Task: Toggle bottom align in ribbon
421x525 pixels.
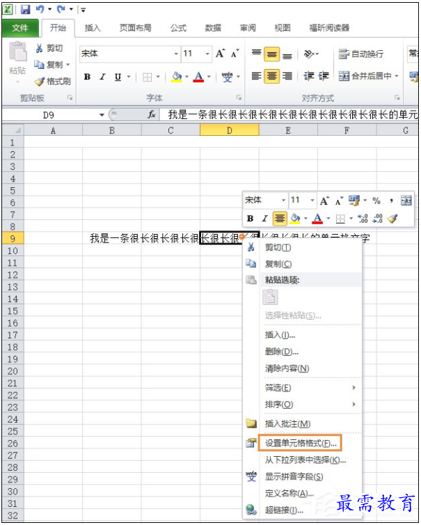Action: [x=287, y=55]
